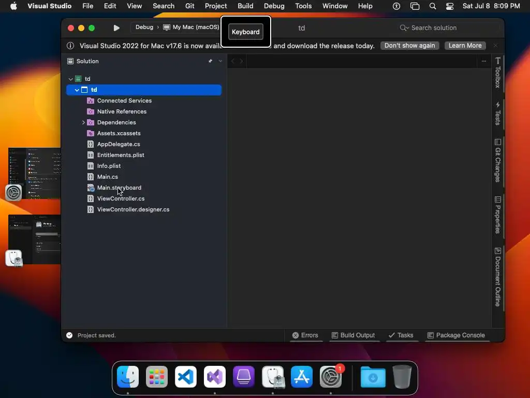The height and width of the screenshot is (398, 530).
Task: Navigate forward in the editor
Action: pos(241,61)
